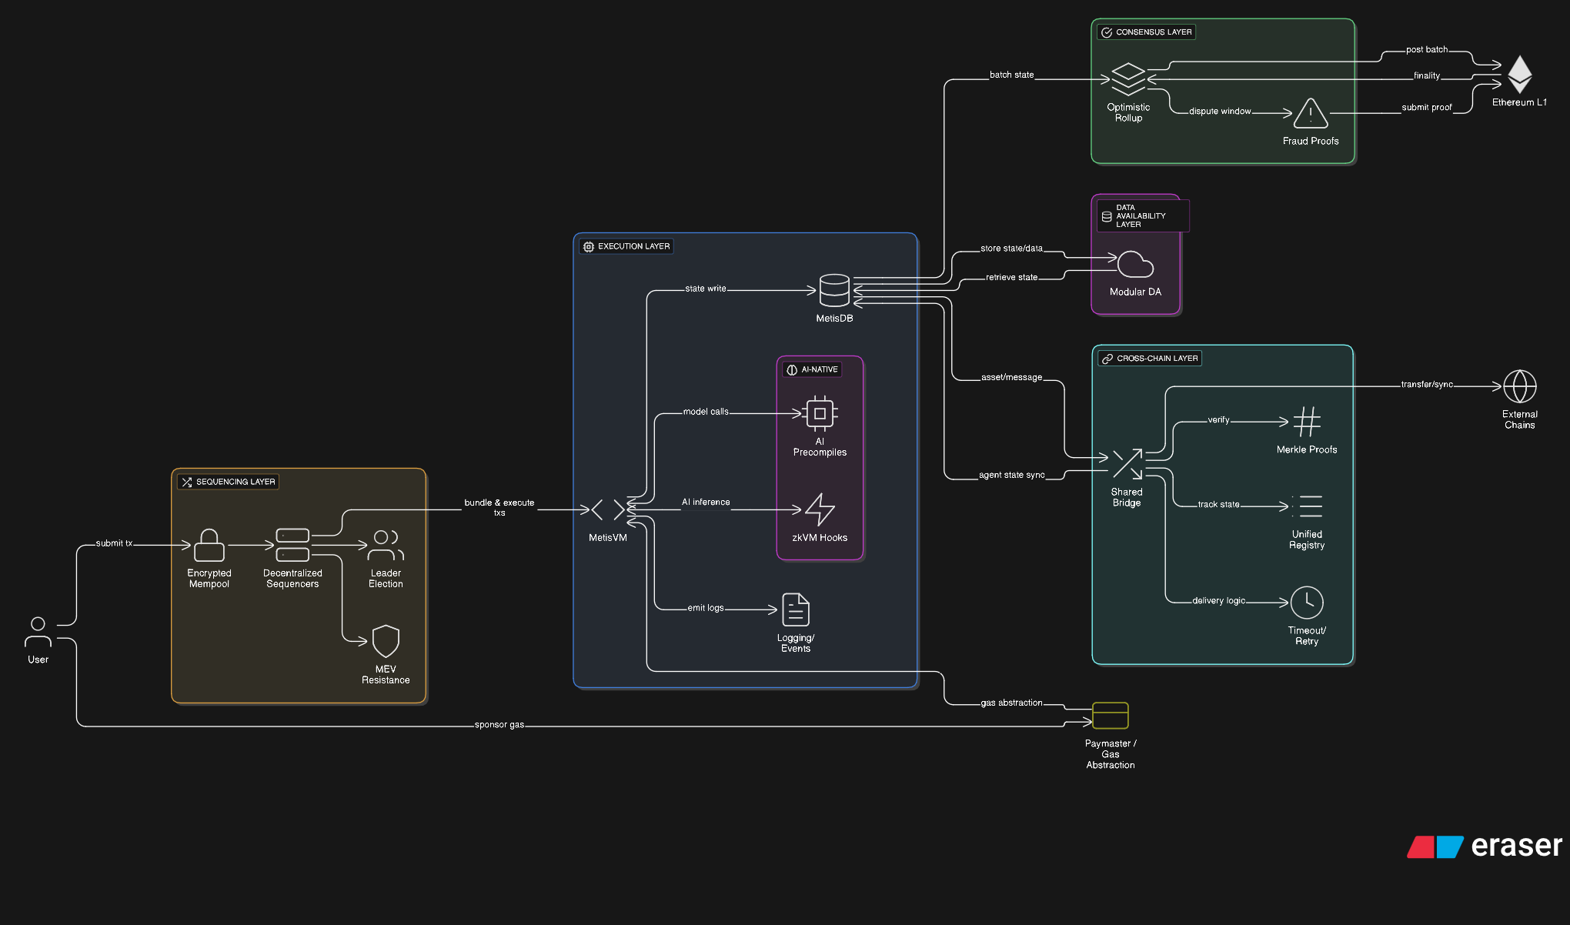This screenshot has width=1570, height=925.
Task: Select the 'dispute window' edge label
Action: (x=1220, y=111)
